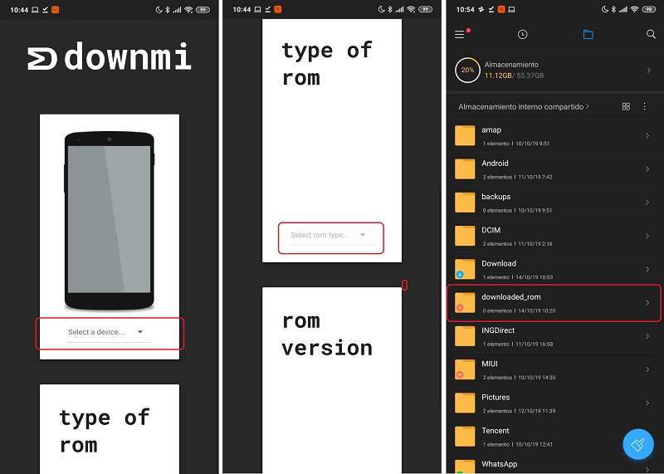Click chevron on the DCIM row
The image size is (664, 474).
coord(647,236)
